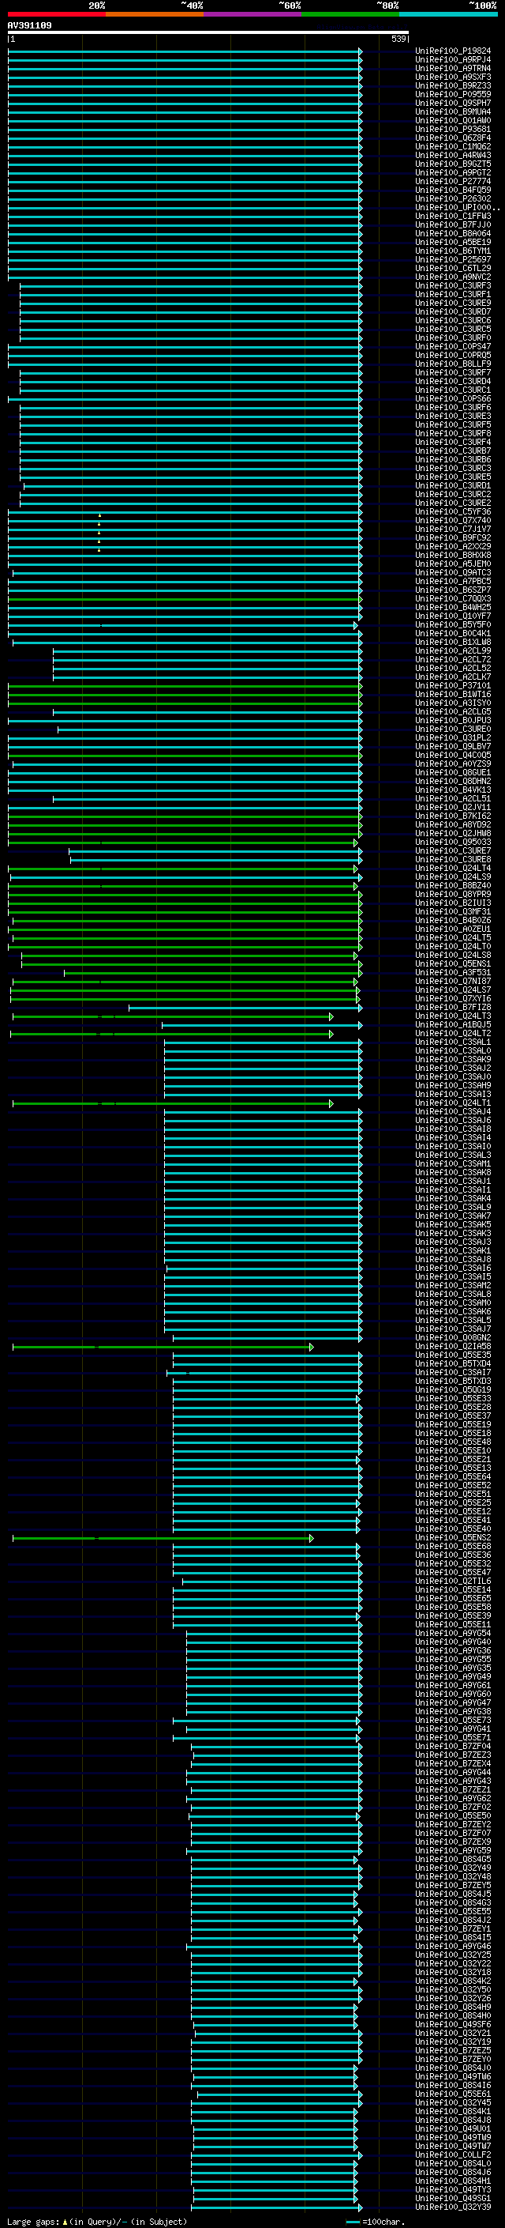Image resolution: width=505 pixels, height=2228 pixels.
Task: Click the purple 60% identity legend segment
Action: [x=253, y=14]
